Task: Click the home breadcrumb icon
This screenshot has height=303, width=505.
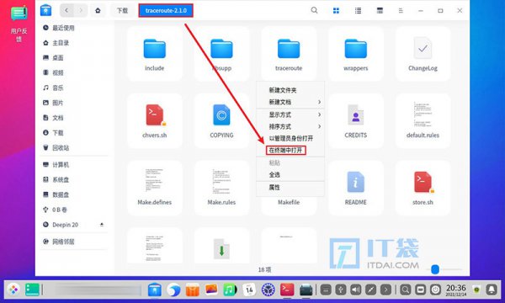Action: 98,11
